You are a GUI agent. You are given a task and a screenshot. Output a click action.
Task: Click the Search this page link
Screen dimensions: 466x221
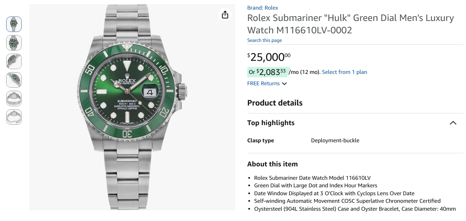[264, 40]
